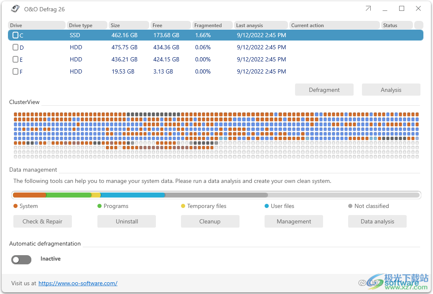Click the Status column header

click(x=397, y=25)
